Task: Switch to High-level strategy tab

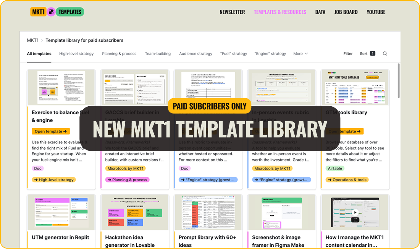Action: (x=76, y=54)
